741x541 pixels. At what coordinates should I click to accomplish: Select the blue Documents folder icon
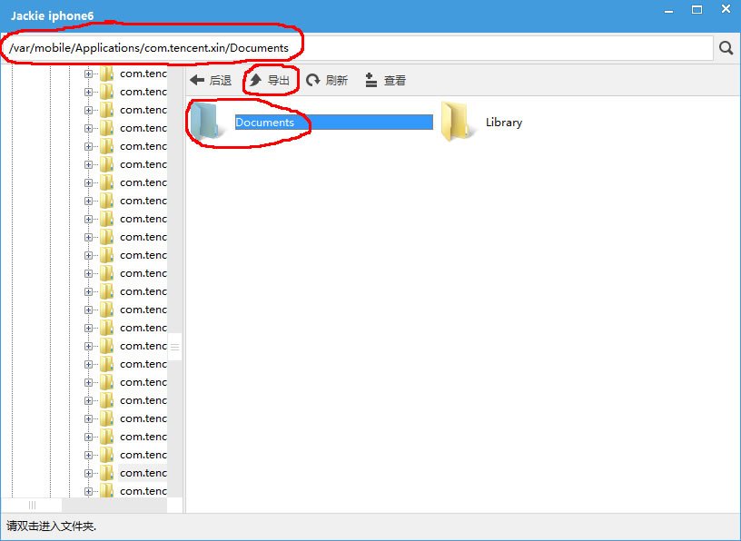tap(206, 122)
